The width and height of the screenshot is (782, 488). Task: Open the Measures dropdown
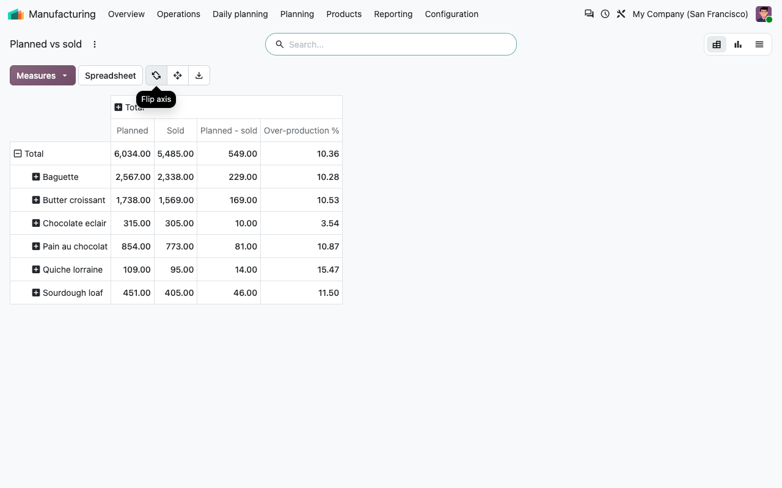click(43, 76)
